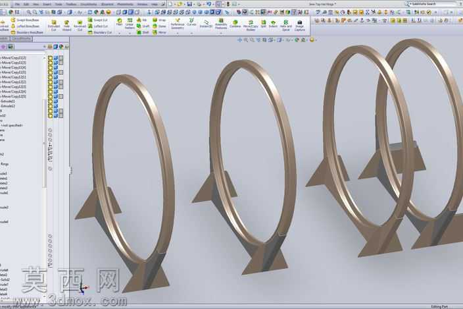Screen dimensions: 463x309
Task: Click the Hide/Show column header in the display pane
Action: pos(50,47)
